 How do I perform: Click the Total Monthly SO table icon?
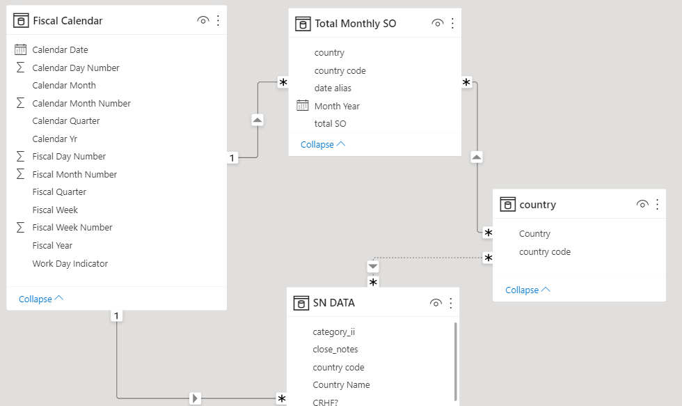coord(303,24)
